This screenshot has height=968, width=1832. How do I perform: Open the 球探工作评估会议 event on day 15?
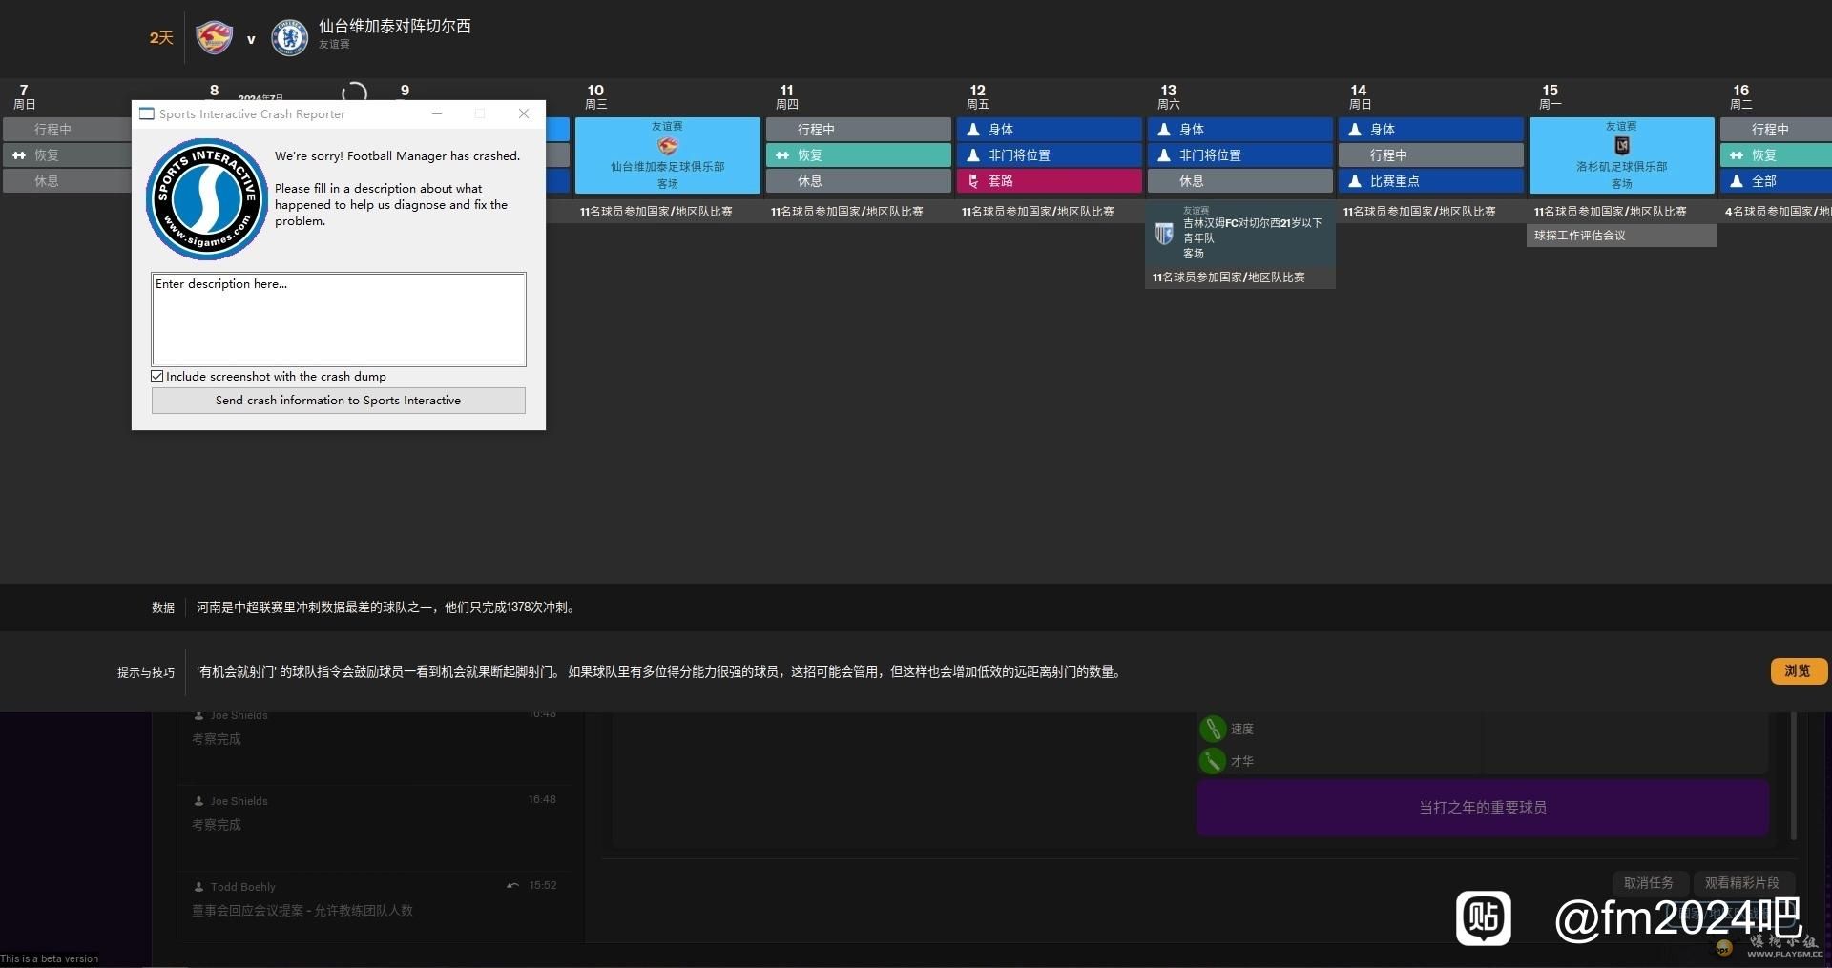tap(1621, 236)
